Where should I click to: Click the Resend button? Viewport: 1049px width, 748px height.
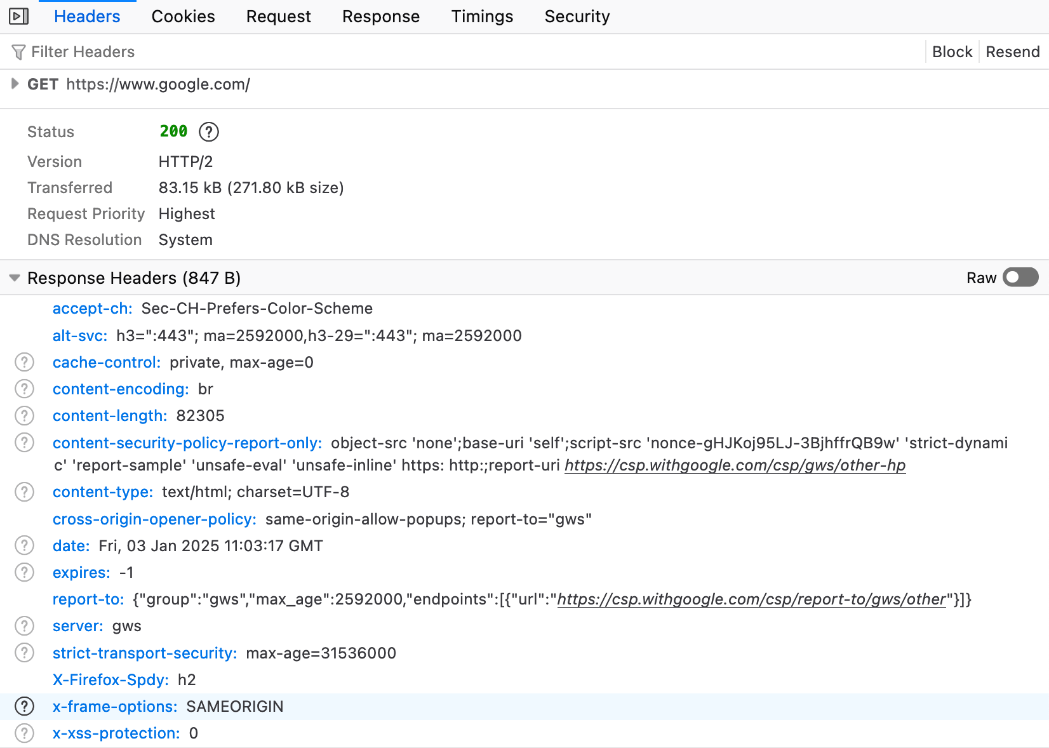(1013, 52)
